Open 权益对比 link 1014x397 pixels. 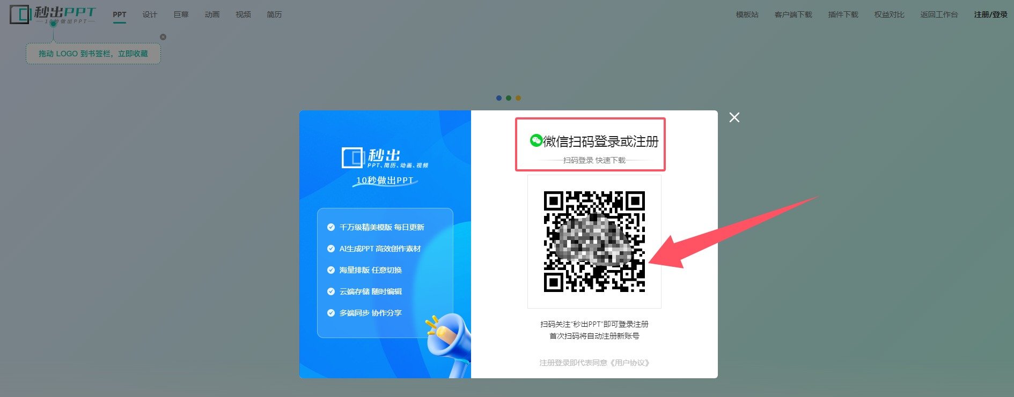890,14
